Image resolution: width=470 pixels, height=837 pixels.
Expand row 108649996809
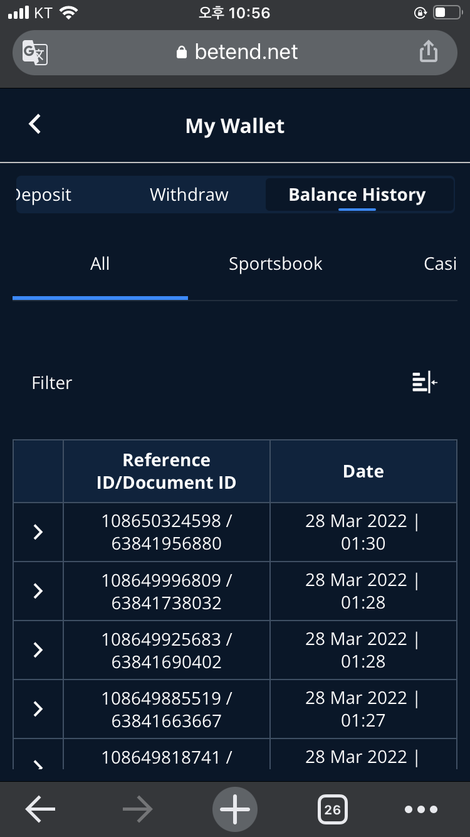click(x=38, y=591)
